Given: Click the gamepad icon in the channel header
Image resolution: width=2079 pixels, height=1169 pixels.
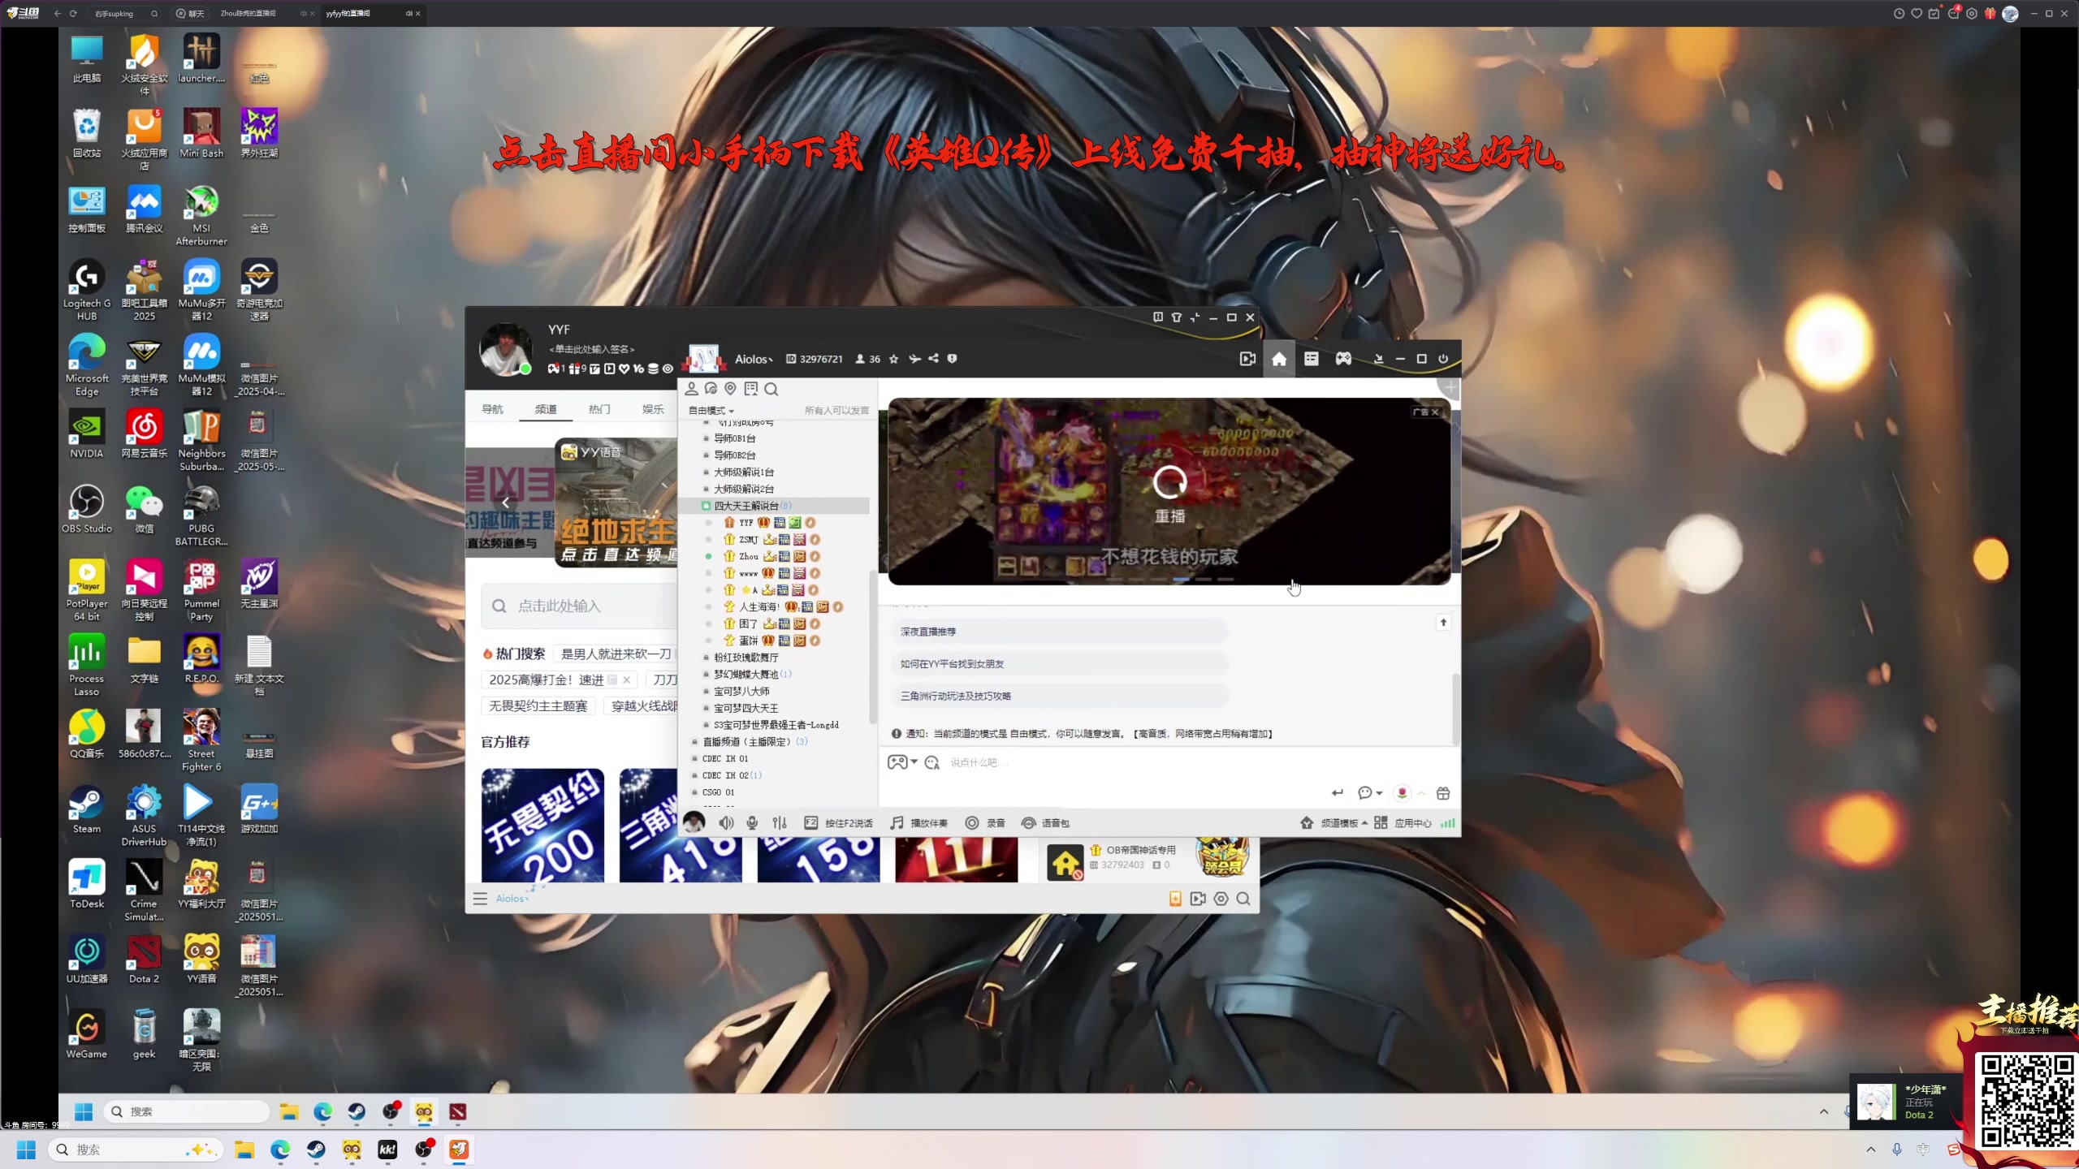Looking at the screenshot, I should tap(1343, 359).
